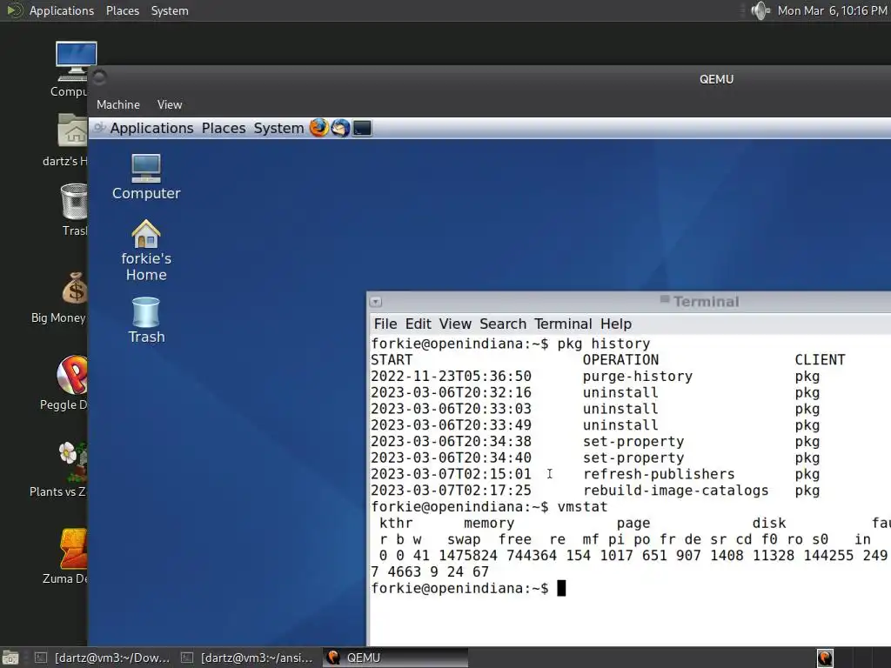Click the show desktop taskbar button

(10, 658)
